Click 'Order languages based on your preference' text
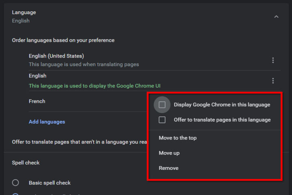Screen dimensions: 292x195 point(63,40)
